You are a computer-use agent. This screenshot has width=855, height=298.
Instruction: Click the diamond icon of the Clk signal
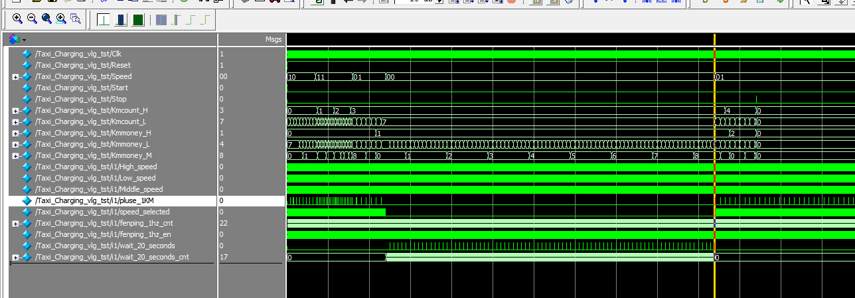(x=27, y=54)
